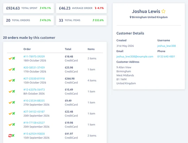Click the orange checkmark for order #11-78975-59209
This screenshot has height=143, width=188.
(x=10, y=58)
